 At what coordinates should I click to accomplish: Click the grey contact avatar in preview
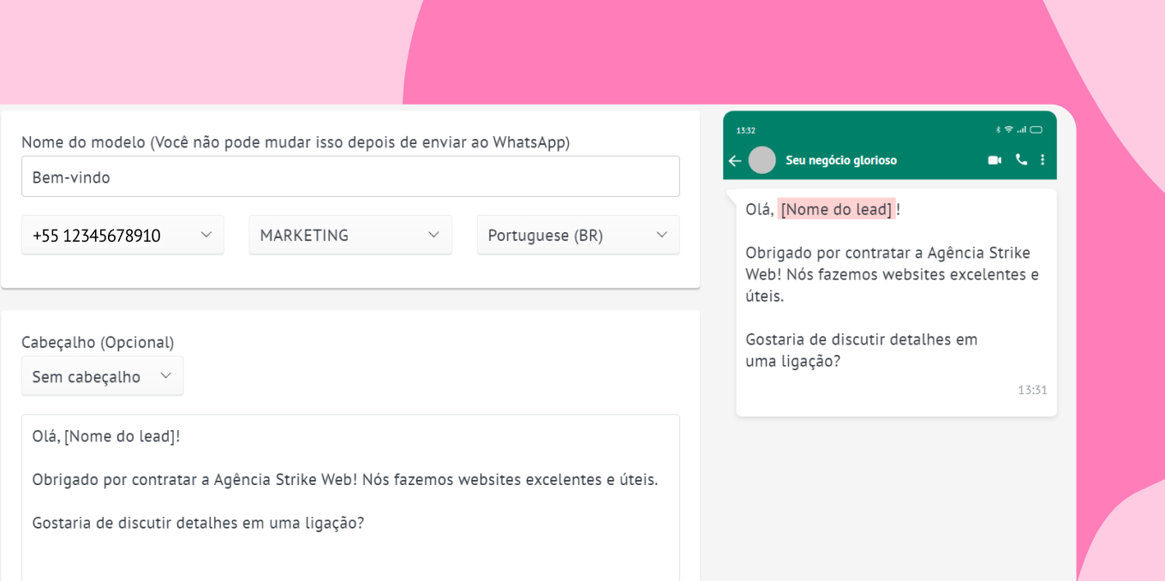[x=762, y=160]
